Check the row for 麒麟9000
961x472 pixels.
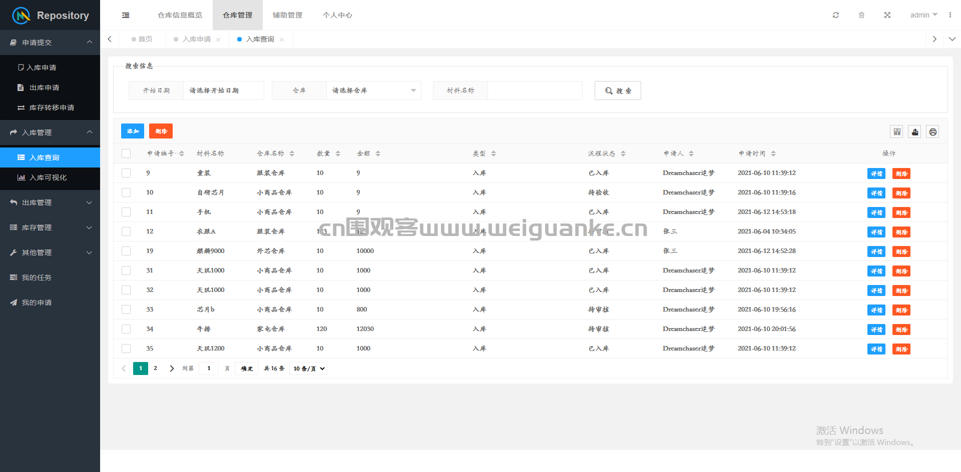[x=126, y=251]
